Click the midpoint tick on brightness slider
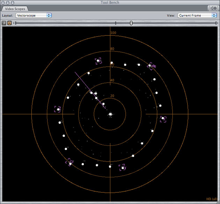This screenshot has width=220, height=204. click(x=116, y=23)
